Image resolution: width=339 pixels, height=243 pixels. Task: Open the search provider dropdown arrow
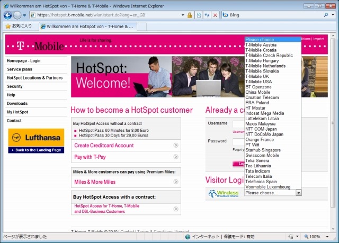[333, 15]
